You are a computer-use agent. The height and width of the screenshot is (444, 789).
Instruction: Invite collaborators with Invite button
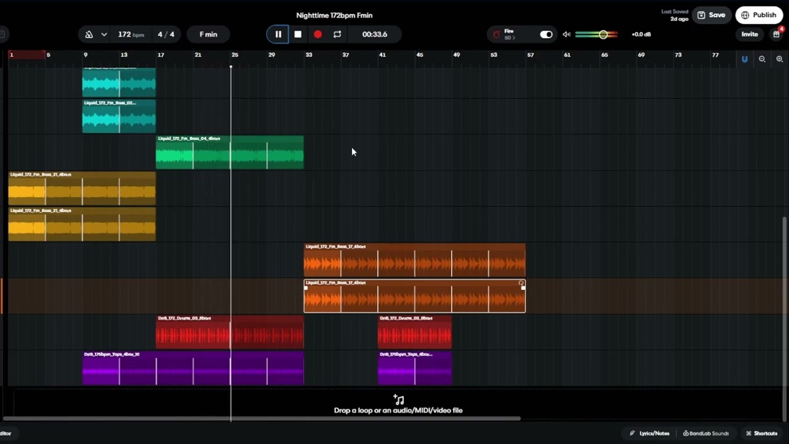pos(750,35)
